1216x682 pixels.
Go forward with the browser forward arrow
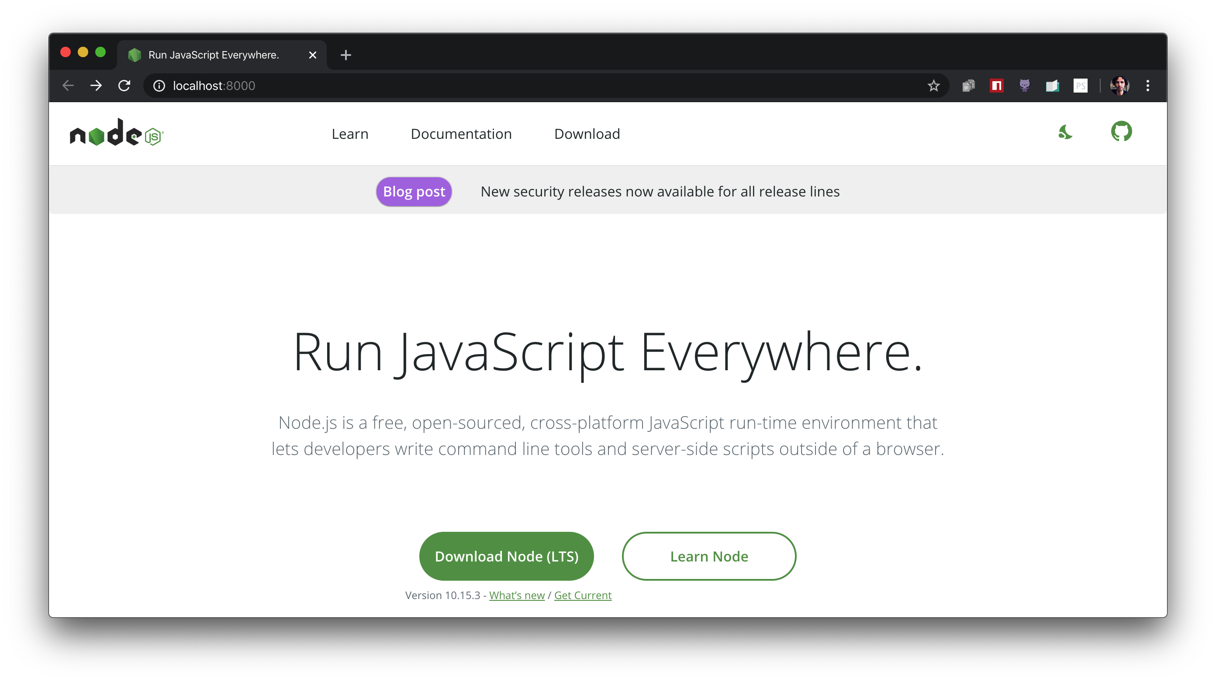[x=96, y=86]
